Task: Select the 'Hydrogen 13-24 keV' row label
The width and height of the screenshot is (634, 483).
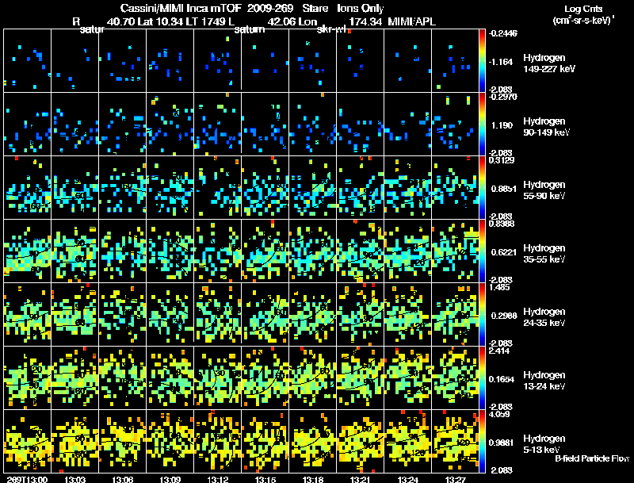Action: [544, 381]
